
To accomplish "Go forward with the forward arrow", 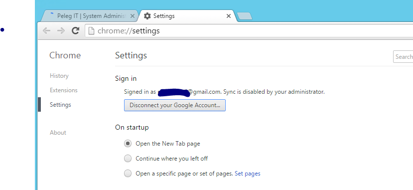I will coord(61,31).
